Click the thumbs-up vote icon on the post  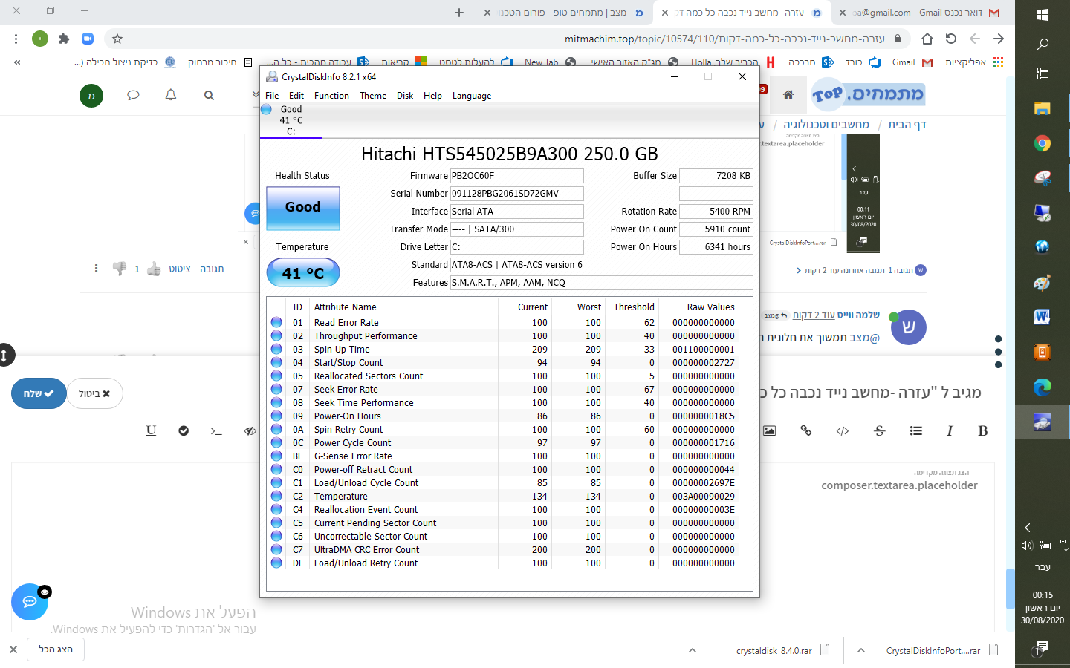click(154, 269)
